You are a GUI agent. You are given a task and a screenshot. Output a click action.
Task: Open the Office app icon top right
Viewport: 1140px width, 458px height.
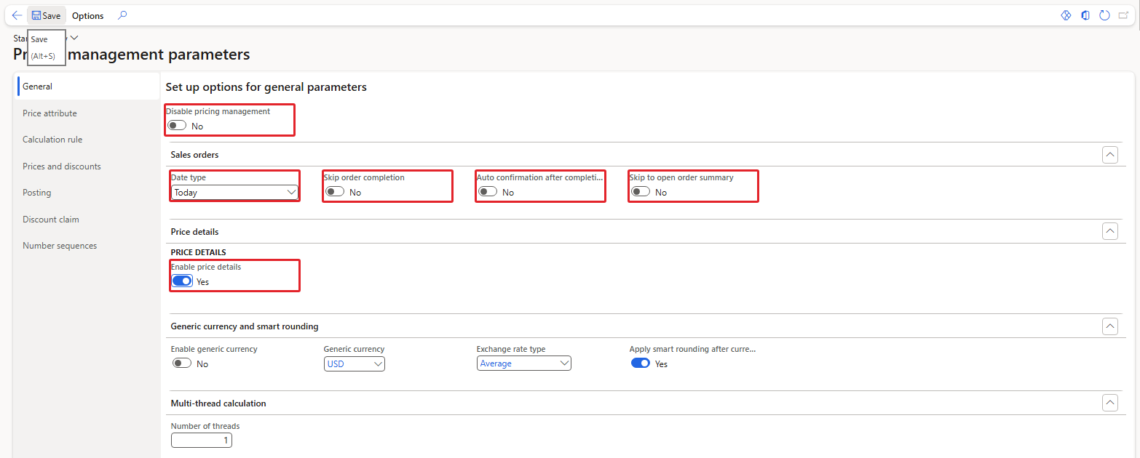1085,15
